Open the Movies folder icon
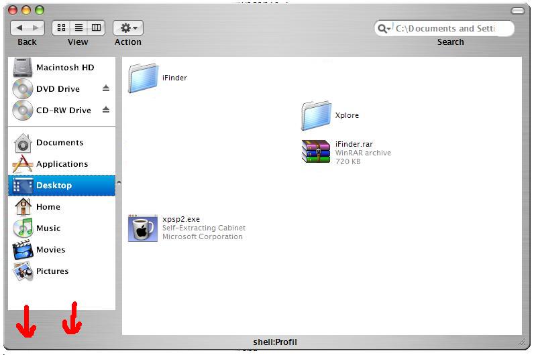Screen dimensions: 534x355 pos(23,250)
